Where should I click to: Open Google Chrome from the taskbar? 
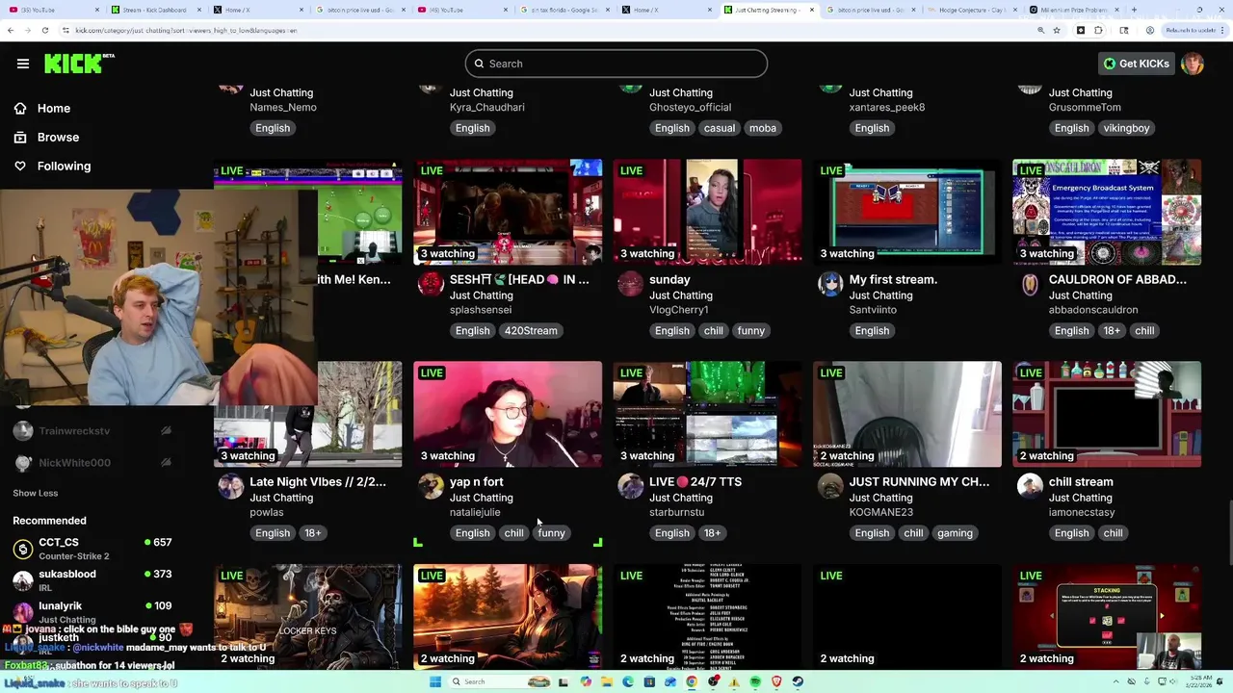[x=692, y=681]
